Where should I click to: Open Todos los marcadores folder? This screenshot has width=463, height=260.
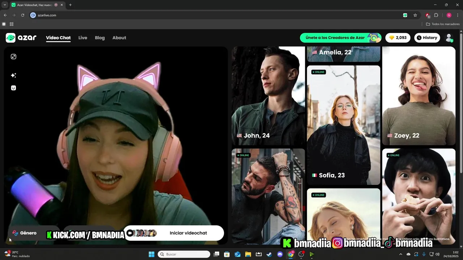click(x=443, y=24)
